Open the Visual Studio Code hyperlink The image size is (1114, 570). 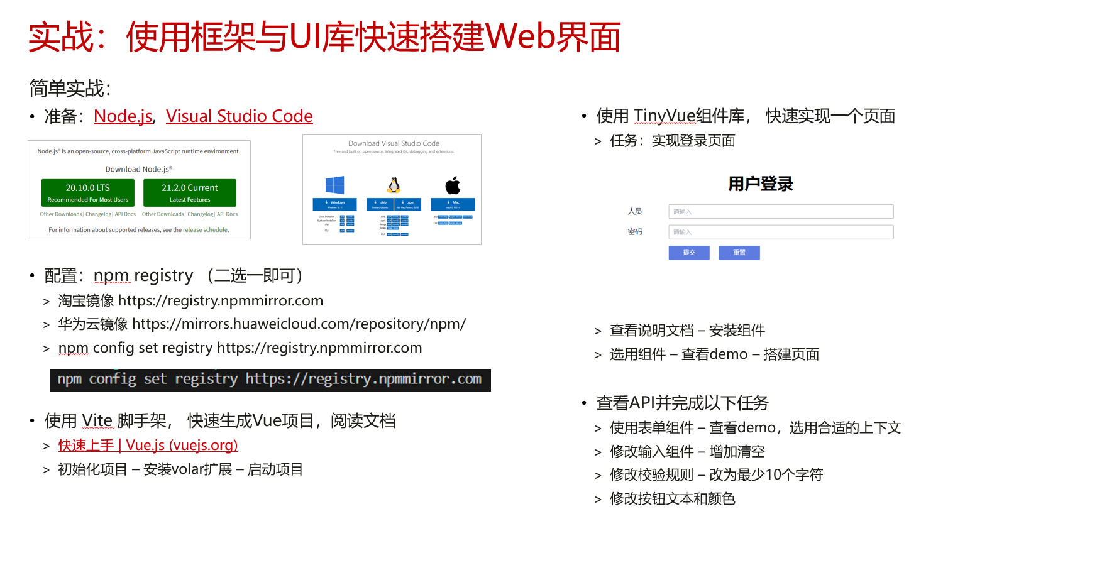coord(240,116)
